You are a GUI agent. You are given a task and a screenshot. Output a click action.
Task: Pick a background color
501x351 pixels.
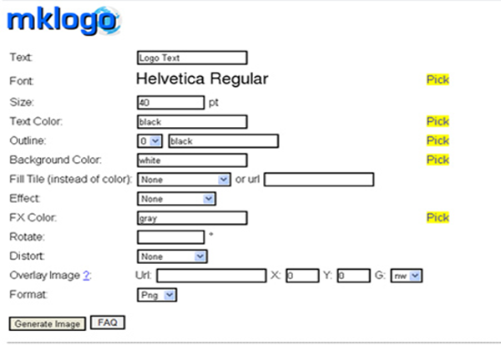(x=438, y=160)
